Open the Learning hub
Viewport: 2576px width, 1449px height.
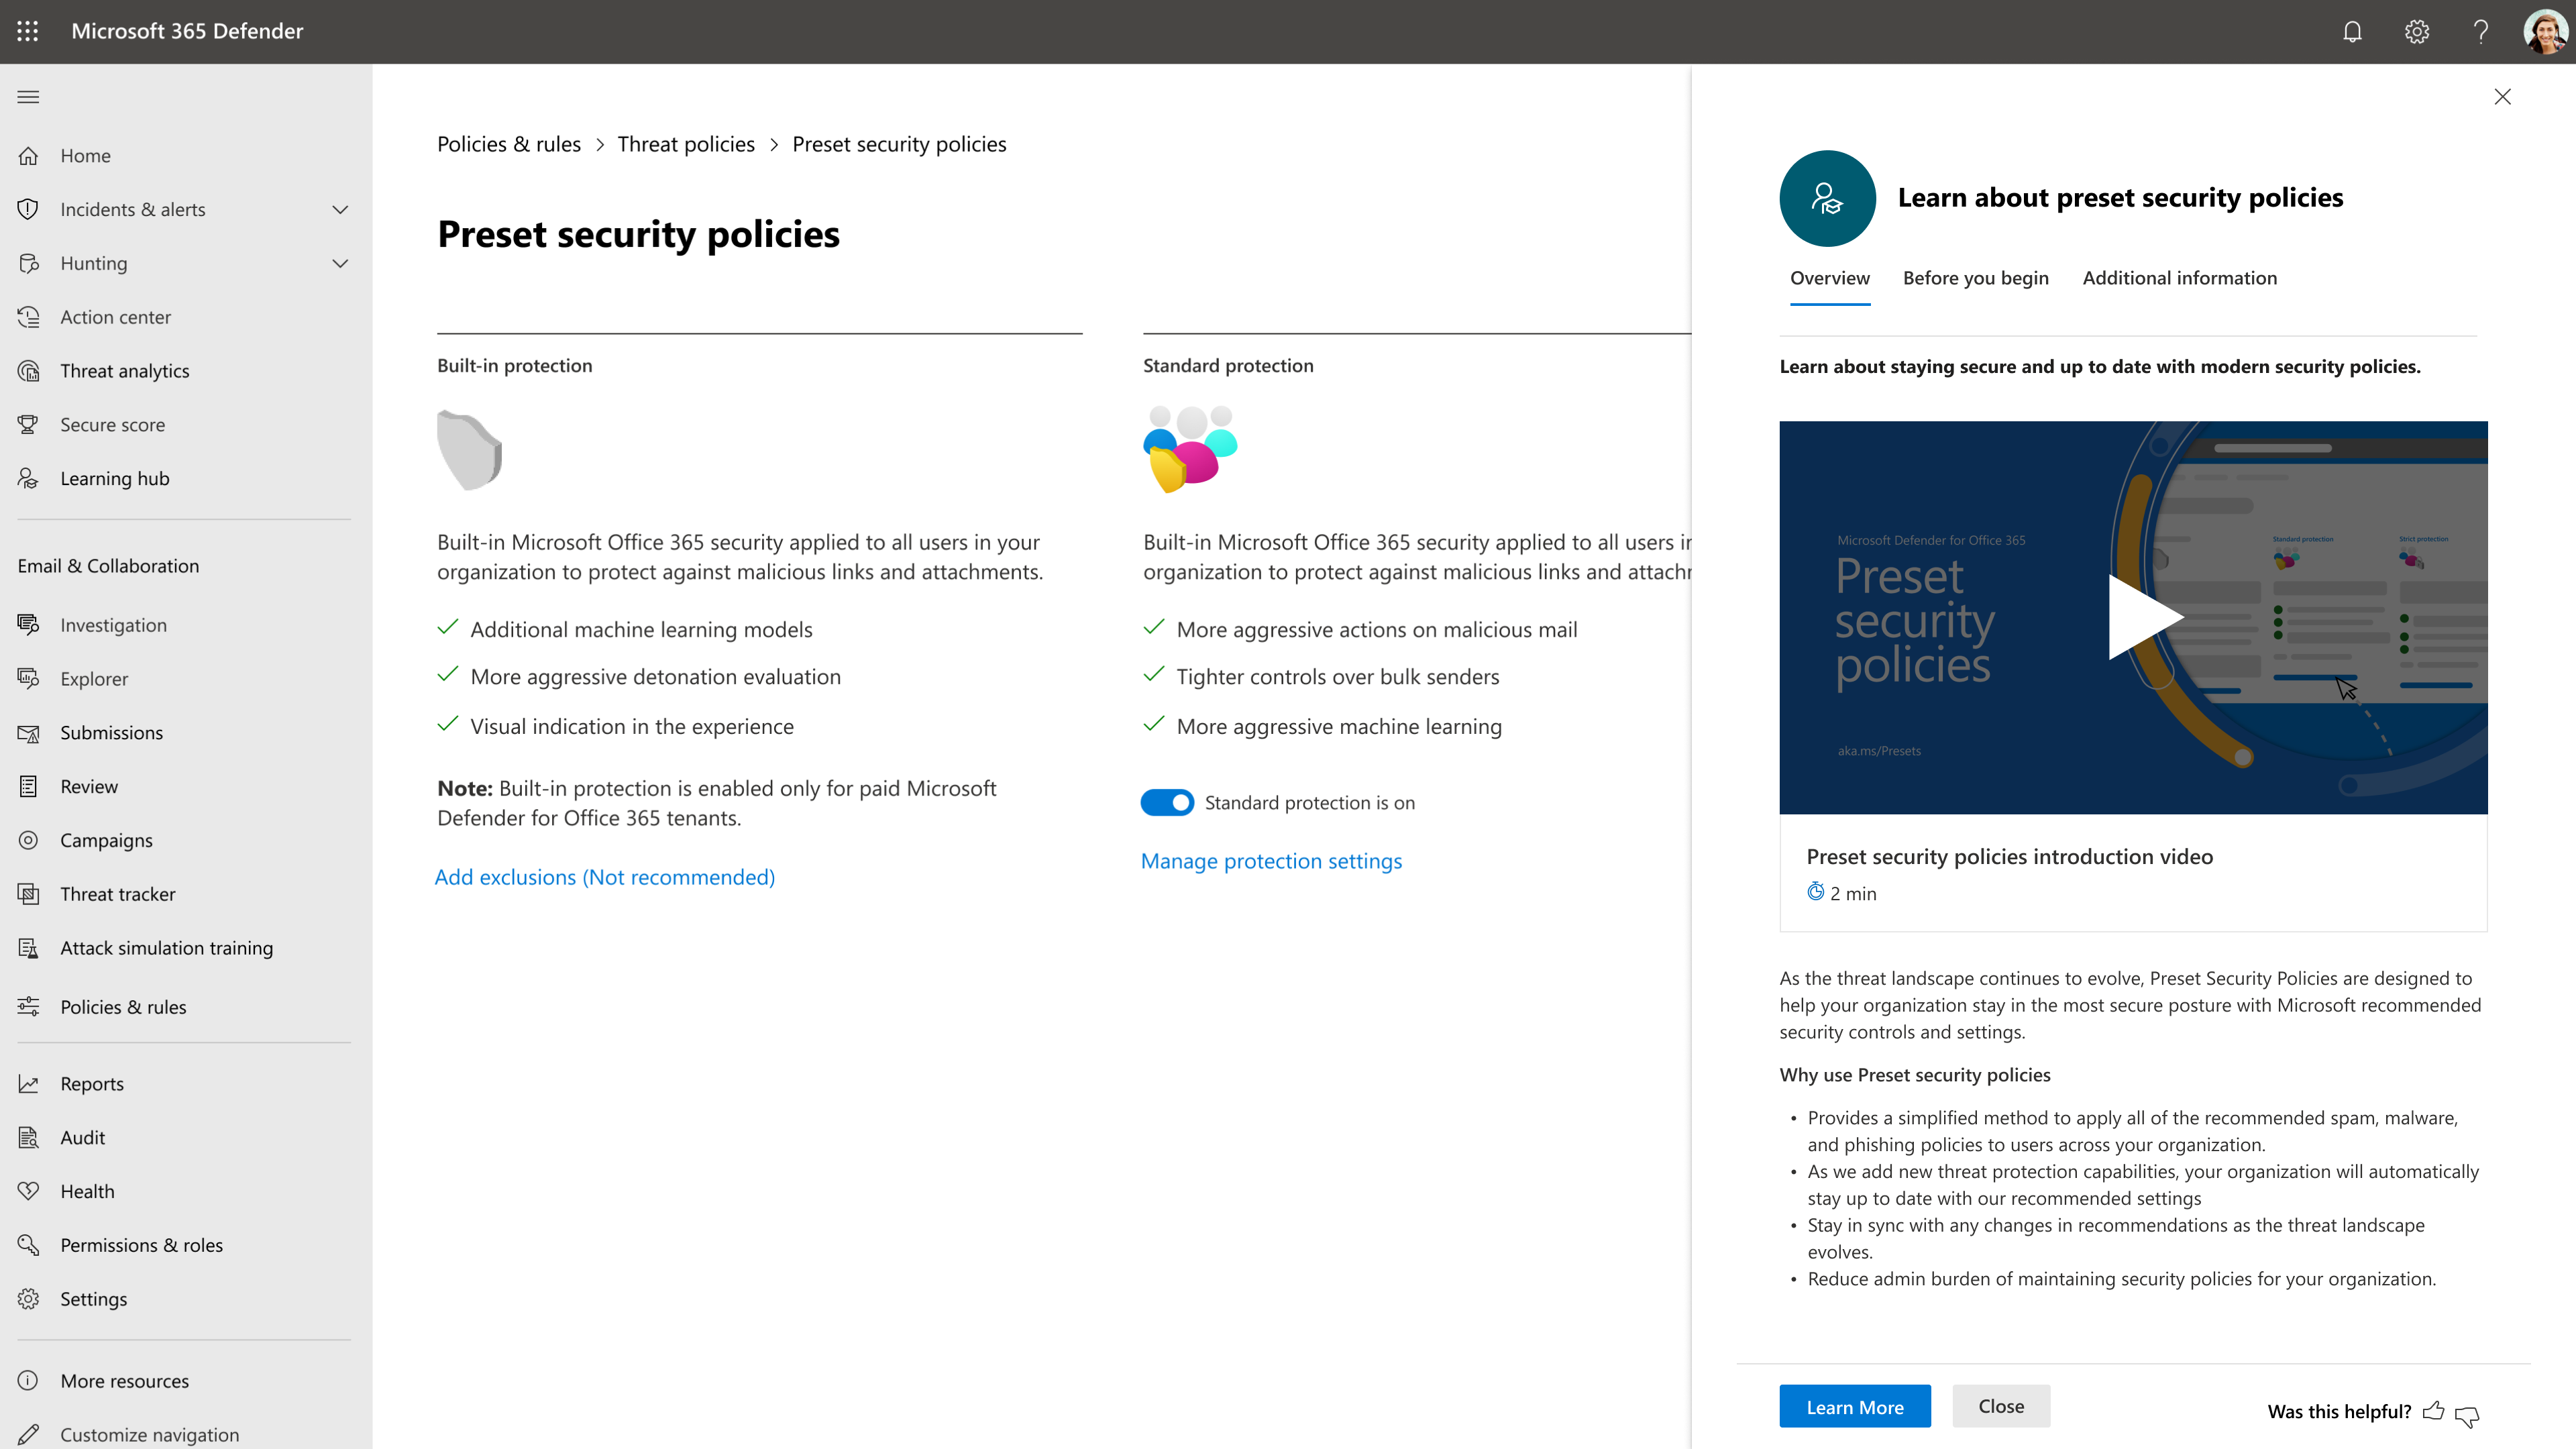tap(114, 478)
